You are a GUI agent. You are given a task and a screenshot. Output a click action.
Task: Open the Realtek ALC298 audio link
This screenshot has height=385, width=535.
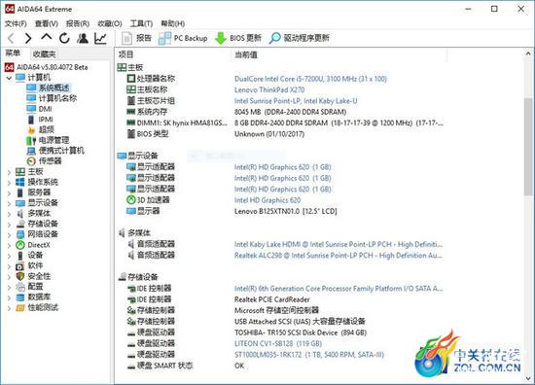338,256
